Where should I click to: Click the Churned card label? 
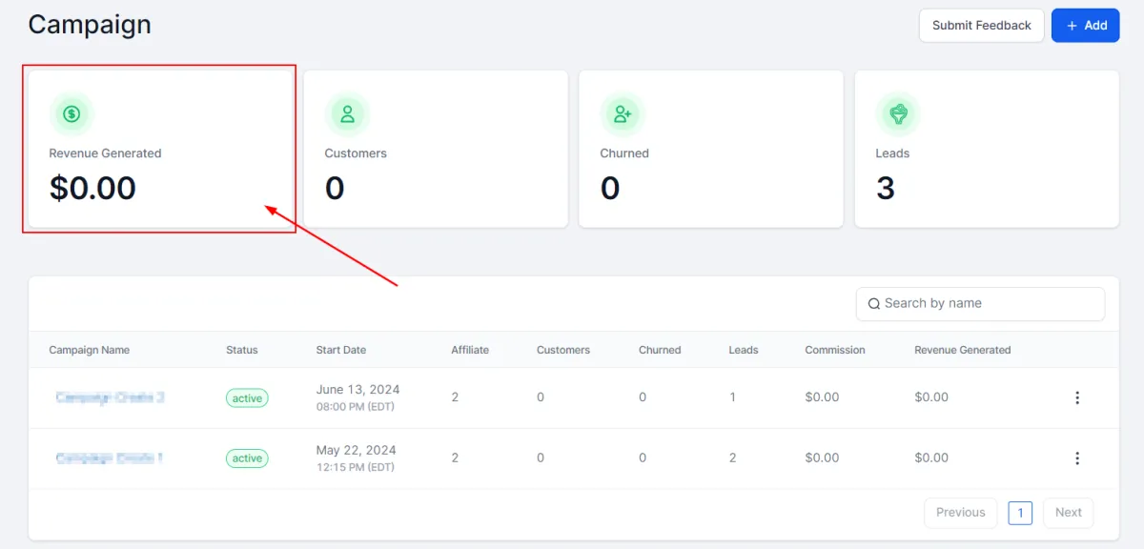[x=624, y=153]
